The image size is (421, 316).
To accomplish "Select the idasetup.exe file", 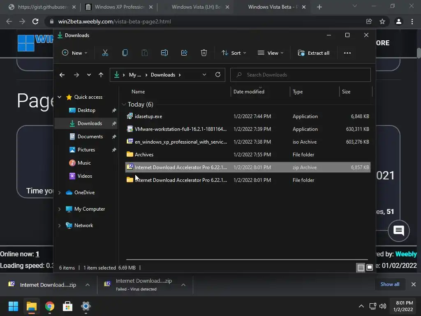I will tap(248, 116).
